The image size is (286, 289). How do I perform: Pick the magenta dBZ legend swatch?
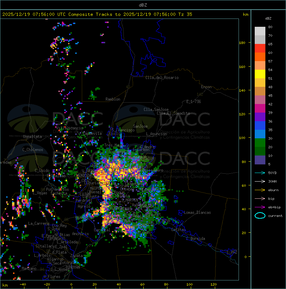[260, 108]
